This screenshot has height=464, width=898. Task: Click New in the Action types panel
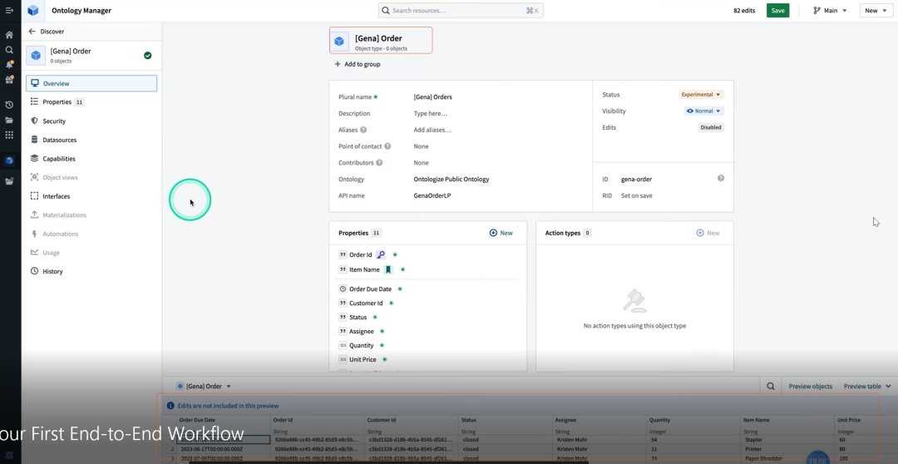tap(708, 233)
